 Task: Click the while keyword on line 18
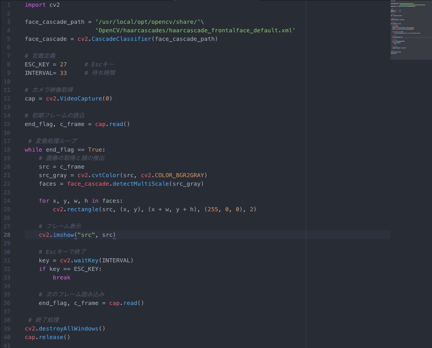pyautogui.click(x=33, y=150)
